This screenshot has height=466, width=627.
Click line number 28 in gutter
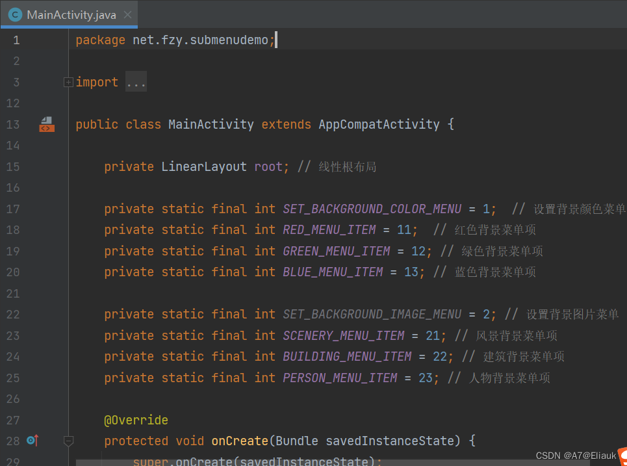[x=13, y=441]
